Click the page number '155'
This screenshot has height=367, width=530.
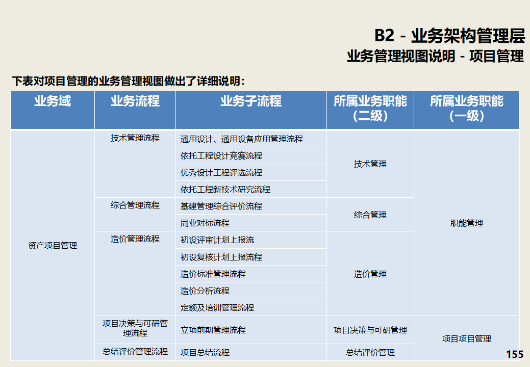[515, 354]
